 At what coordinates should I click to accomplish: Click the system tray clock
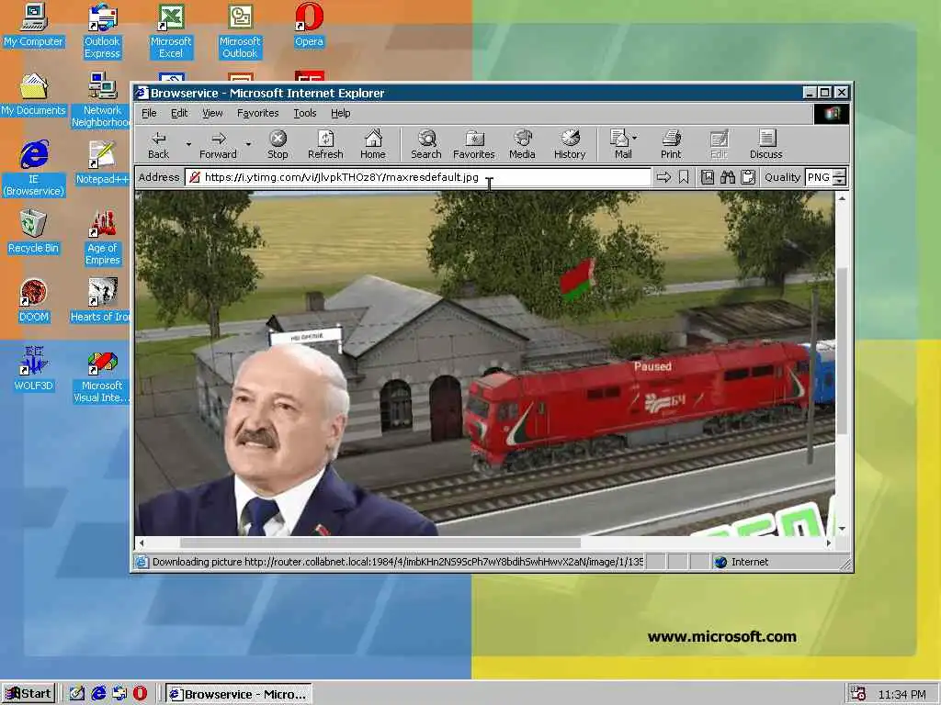pyautogui.click(x=901, y=694)
